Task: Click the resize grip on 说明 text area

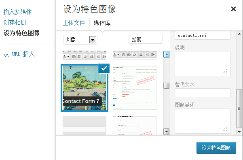Action: coord(225,71)
